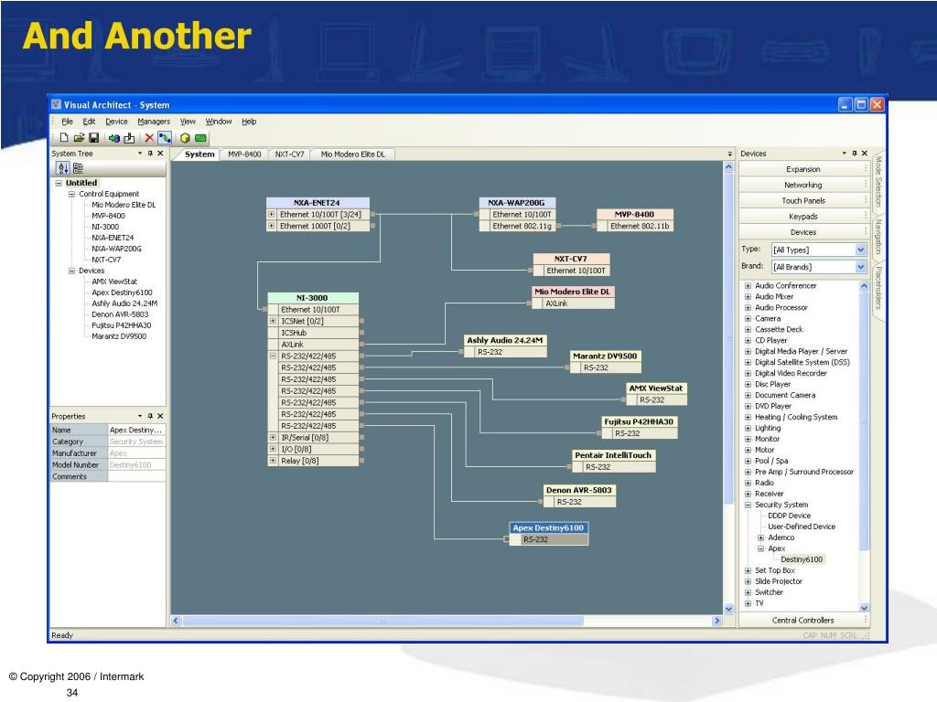Select the Pentair IntelliTouch node header
937x702 pixels.
coord(613,455)
